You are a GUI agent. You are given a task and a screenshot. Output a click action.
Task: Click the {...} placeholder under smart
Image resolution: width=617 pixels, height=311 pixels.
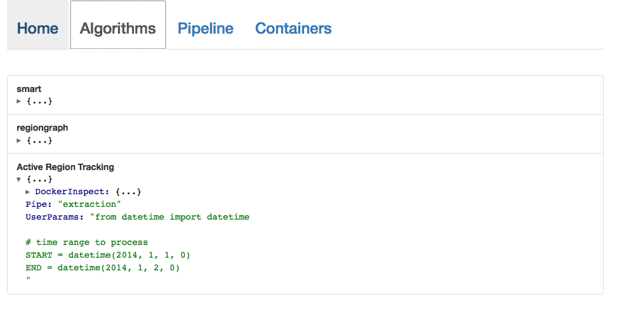[x=39, y=102]
